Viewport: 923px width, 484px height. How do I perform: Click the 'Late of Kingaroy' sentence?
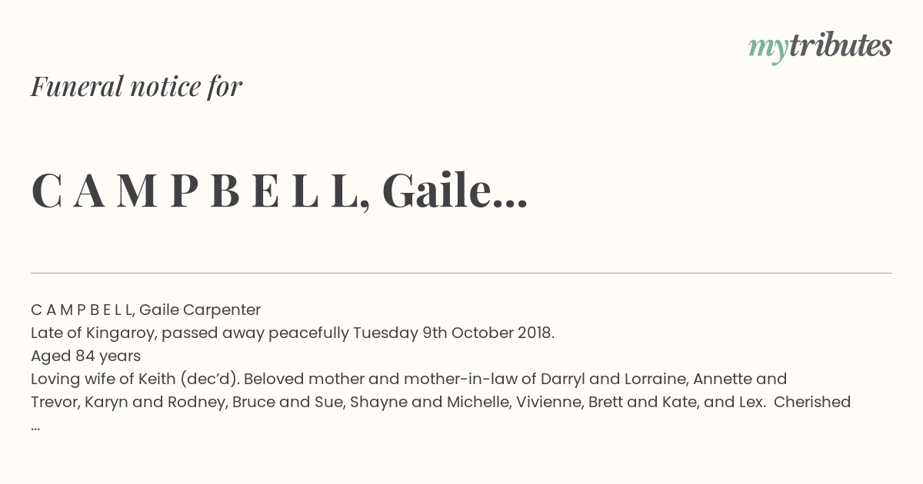(x=292, y=333)
